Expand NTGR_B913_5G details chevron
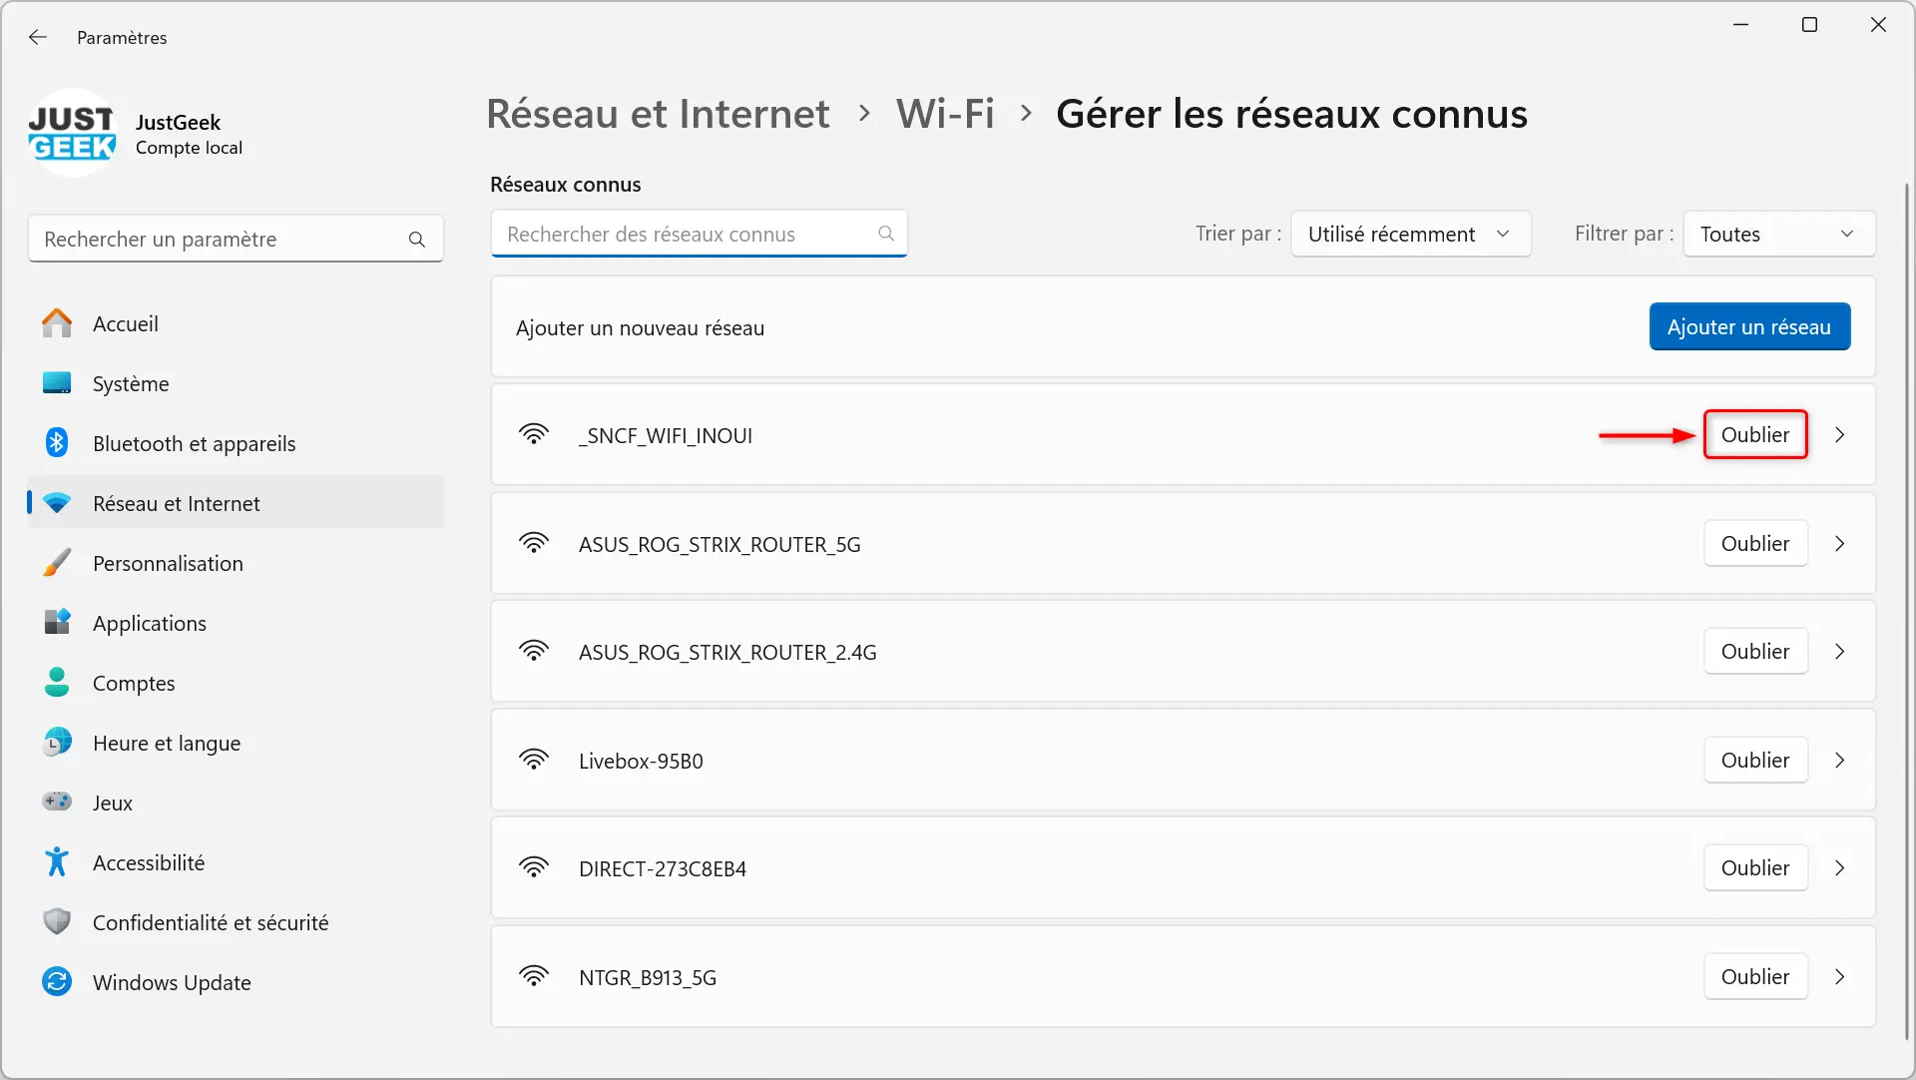The image size is (1916, 1080). point(1839,977)
